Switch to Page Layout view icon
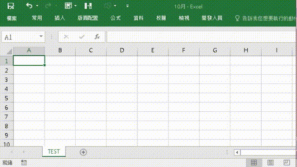 coord(270,162)
